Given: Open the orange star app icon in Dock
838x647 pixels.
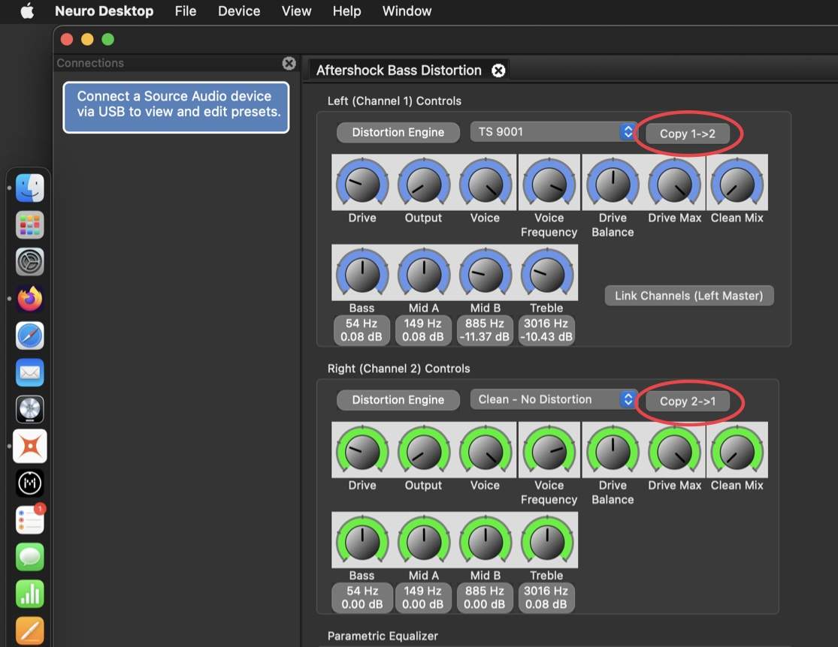Looking at the screenshot, I should pyautogui.click(x=30, y=447).
